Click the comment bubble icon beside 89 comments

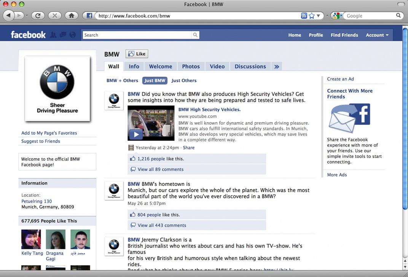pyautogui.click(x=133, y=170)
